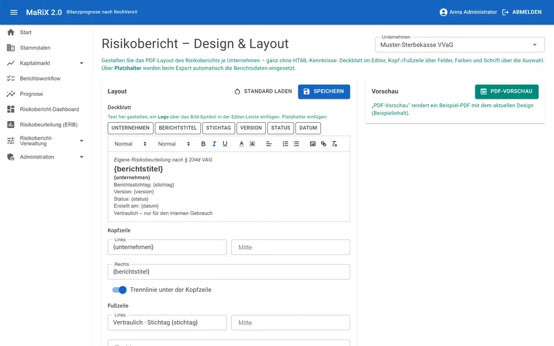
Task: Click the Start home icon
Action: pos(11,32)
